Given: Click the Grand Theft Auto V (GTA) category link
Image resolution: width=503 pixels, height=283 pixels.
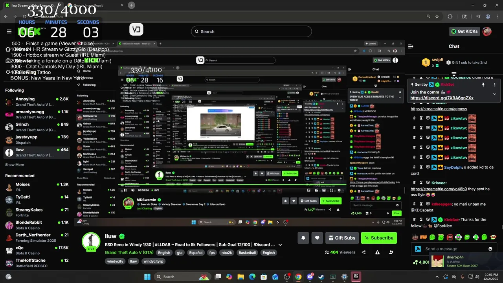Looking at the screenshot, I should pos(129,253).
